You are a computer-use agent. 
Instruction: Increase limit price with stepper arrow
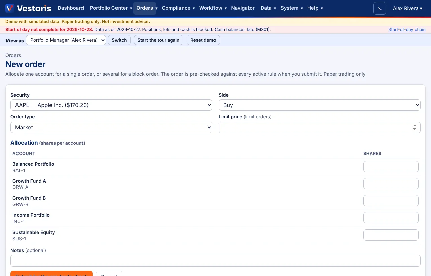click(415, 126)
